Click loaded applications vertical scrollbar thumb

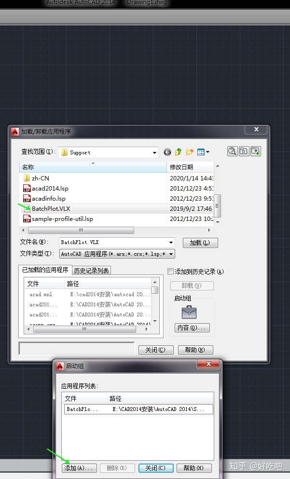click(x=155, y=289)
